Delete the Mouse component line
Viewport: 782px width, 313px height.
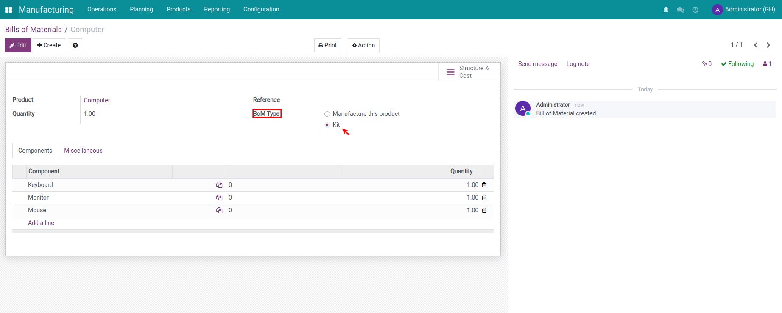click(484, 210)
